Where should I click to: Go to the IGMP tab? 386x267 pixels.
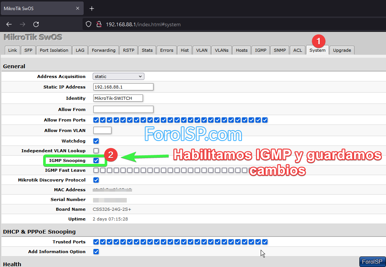click(x=261, y=50)
